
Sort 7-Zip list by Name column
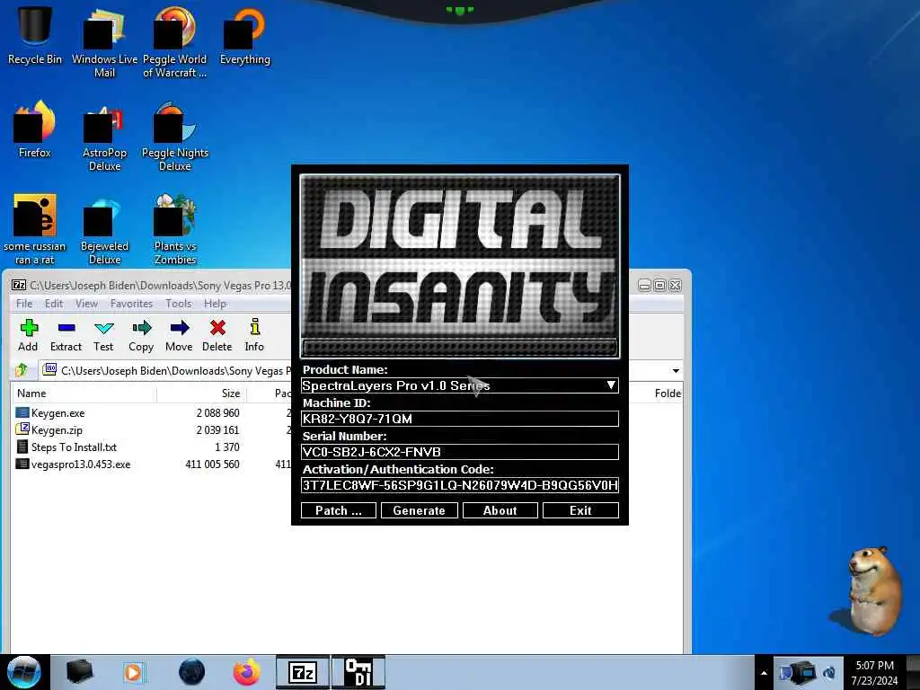click(84, 394)
